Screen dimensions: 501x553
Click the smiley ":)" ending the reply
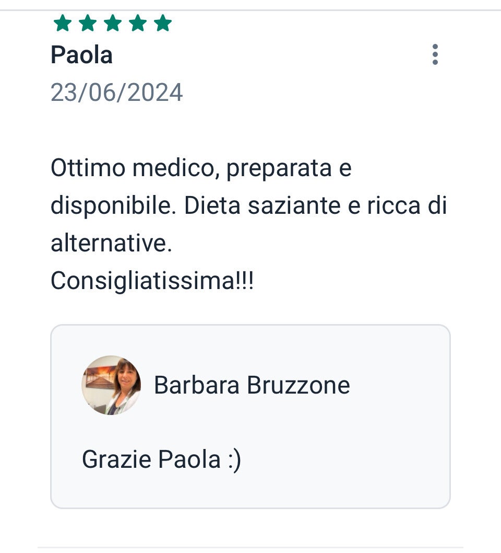(x=234, y=460)
